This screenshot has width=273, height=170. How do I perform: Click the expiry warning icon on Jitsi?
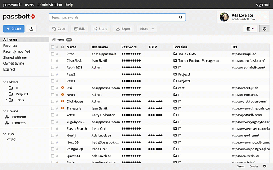[x=63, y=88]
